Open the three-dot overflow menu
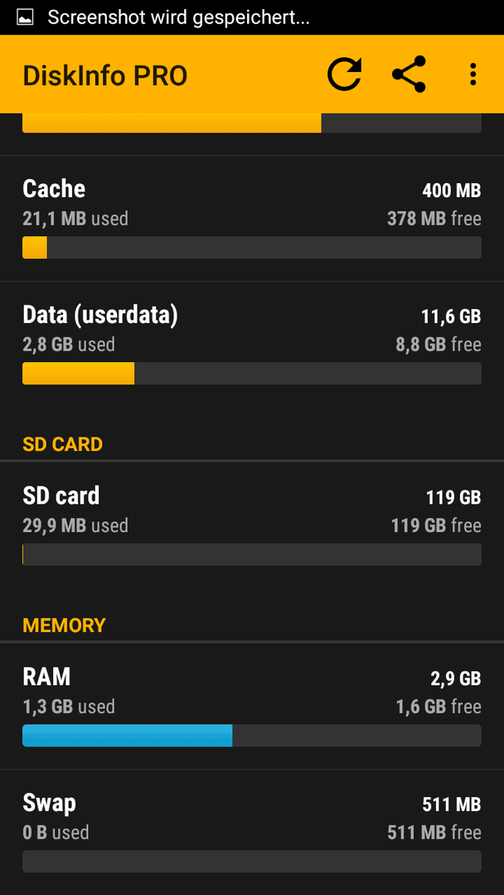This screenshot has height=895, width=504. tap(472, 75)
